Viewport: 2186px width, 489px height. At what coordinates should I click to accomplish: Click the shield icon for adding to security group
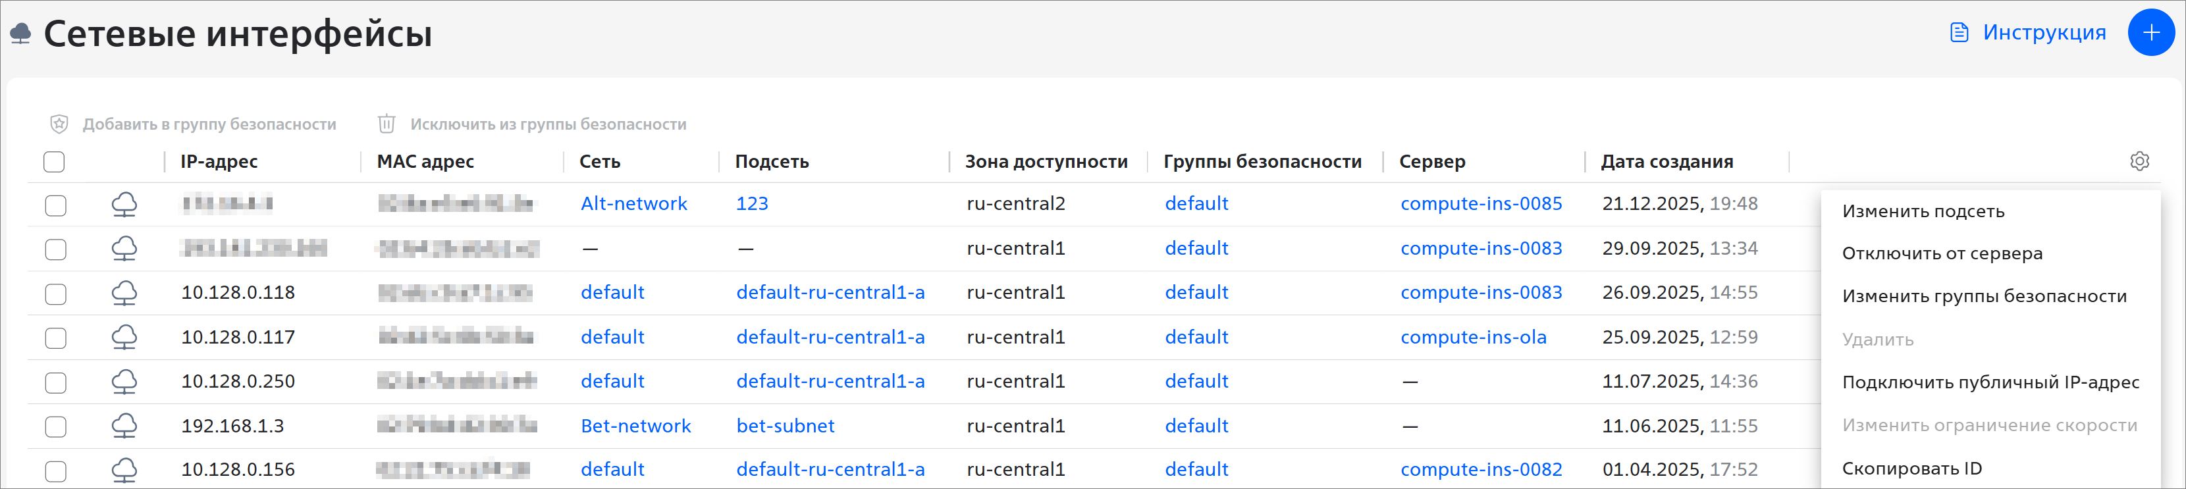pyautogui.click(x=59, y=125)
